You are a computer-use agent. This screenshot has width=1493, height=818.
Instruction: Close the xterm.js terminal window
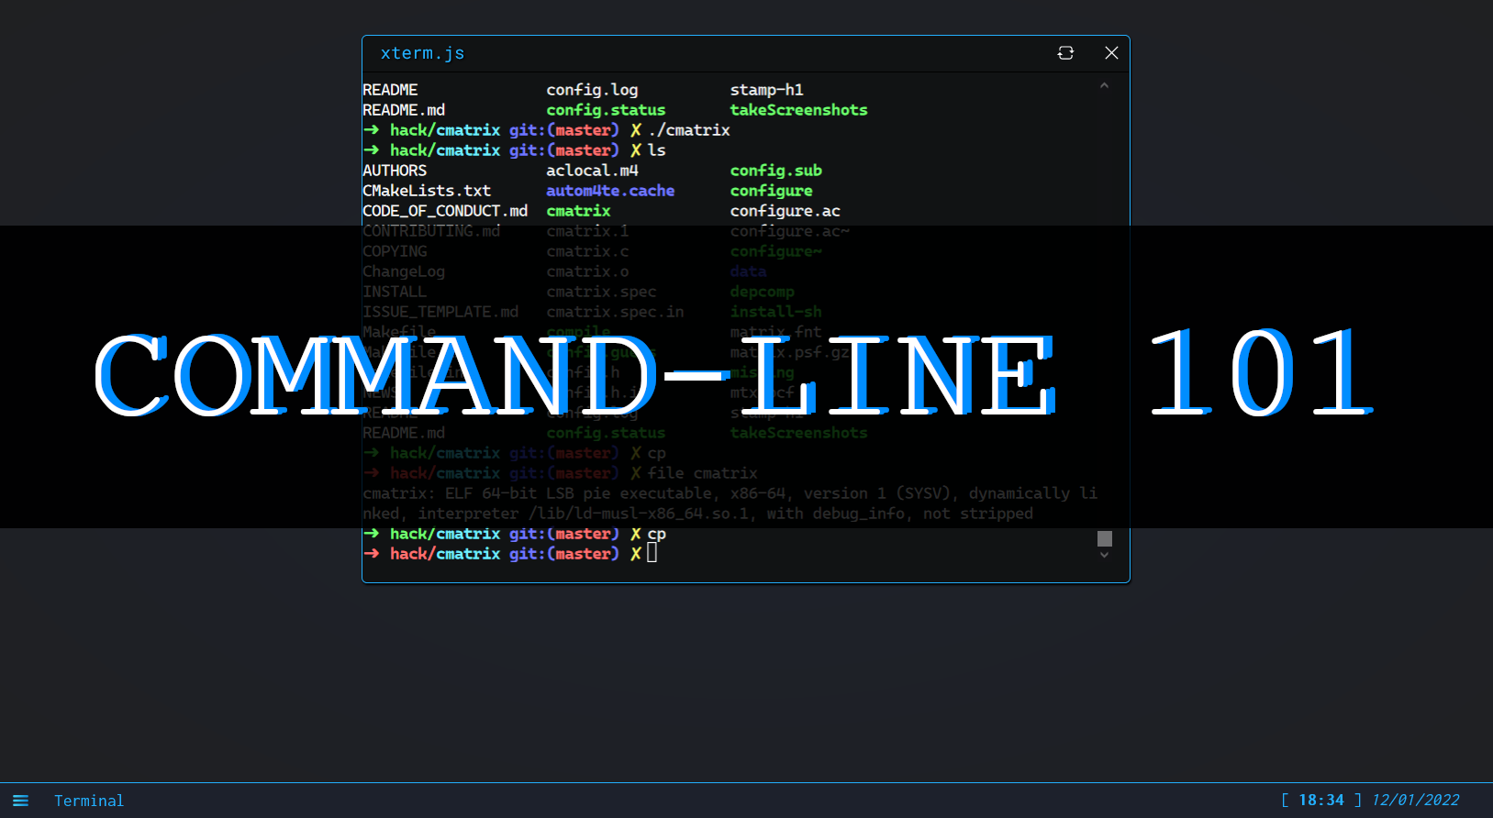click(x=1111, y=53)
